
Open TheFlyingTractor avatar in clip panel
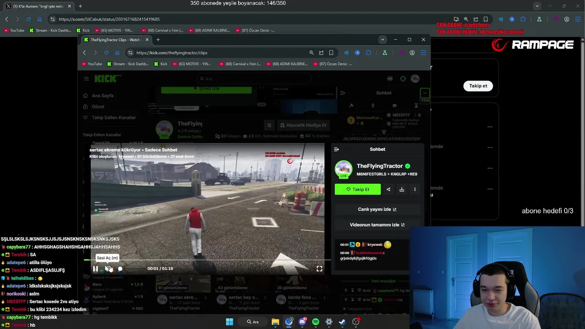[344, 169]
